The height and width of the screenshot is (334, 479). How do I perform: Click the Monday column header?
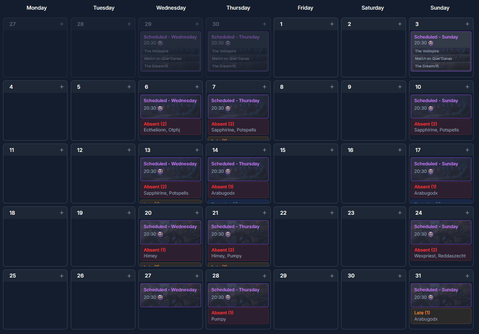36,8
